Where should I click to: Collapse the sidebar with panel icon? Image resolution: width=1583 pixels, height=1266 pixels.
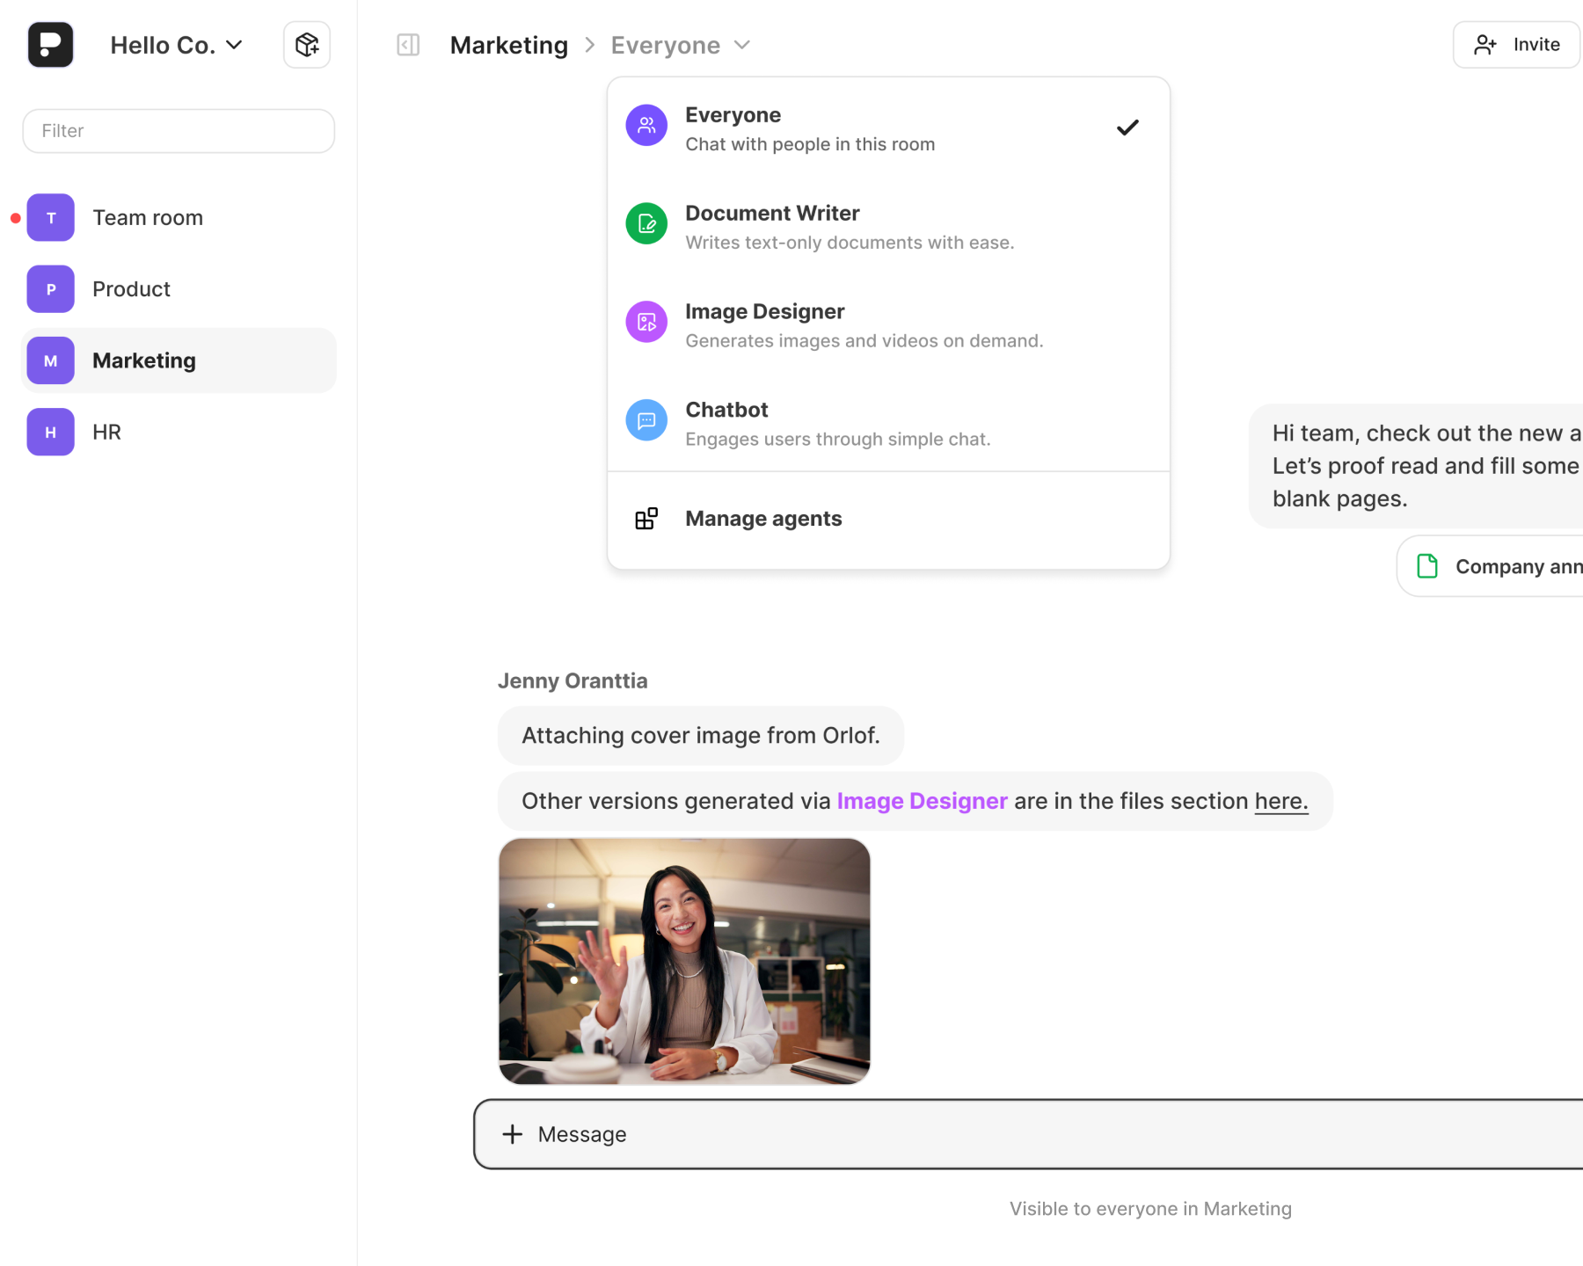pos(408,45)
